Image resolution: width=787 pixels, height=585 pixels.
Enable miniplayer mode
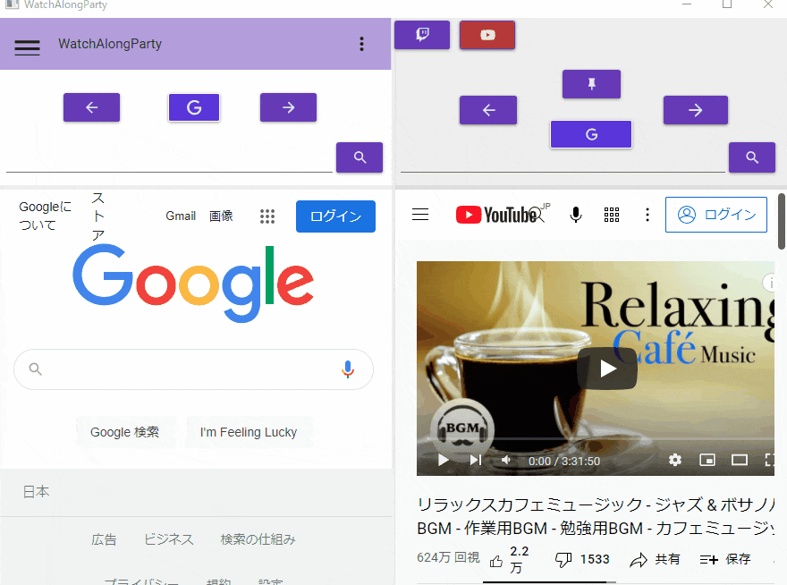pos(707,460)
